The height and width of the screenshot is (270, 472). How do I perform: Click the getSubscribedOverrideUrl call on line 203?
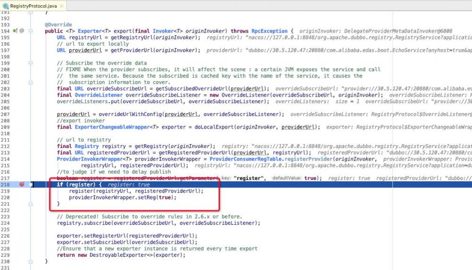point(192,89)
